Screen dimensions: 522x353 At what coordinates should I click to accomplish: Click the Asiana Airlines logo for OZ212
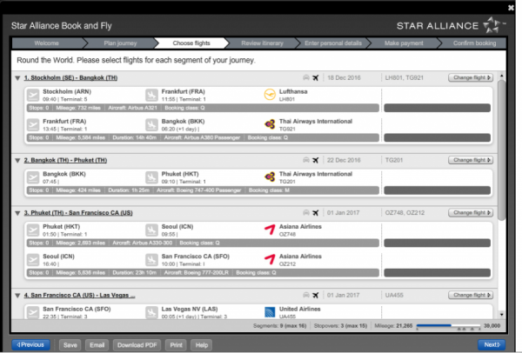click(x=270, y=259)
